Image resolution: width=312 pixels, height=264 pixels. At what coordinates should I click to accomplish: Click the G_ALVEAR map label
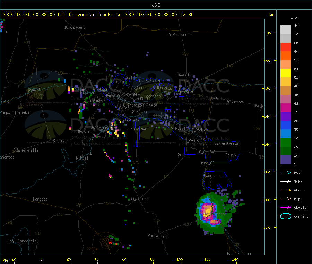tap(207, 152)
